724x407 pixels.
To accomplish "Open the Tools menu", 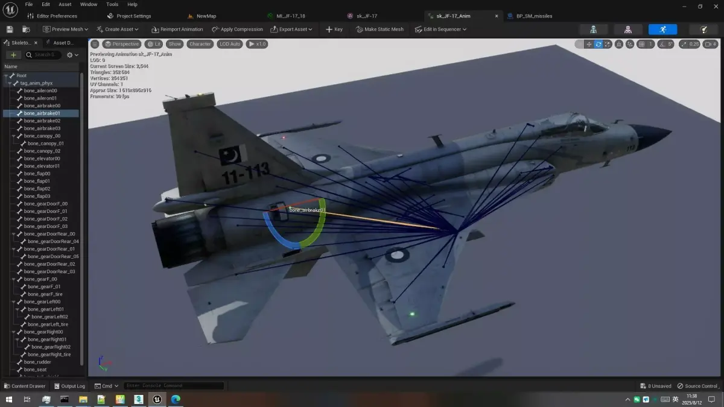I will click(x=112, y=4).
